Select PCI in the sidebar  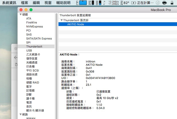pos(28,30)
